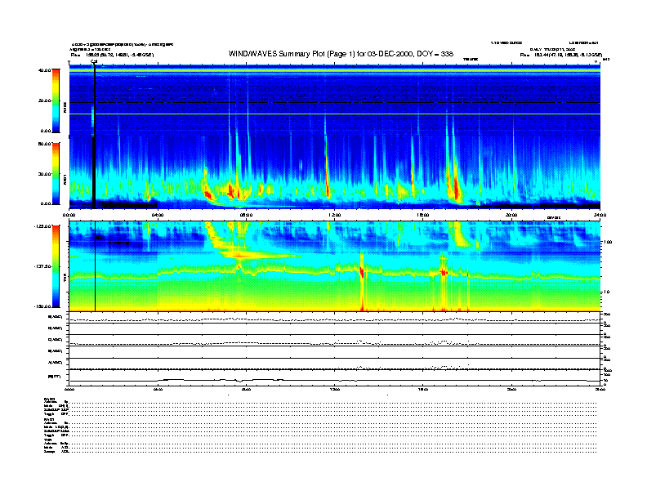This screenshot has width=647, height=500.
Task: Click the black calibration stripe in RAD1 spectrogram
Action: click(x=94, y=172)
